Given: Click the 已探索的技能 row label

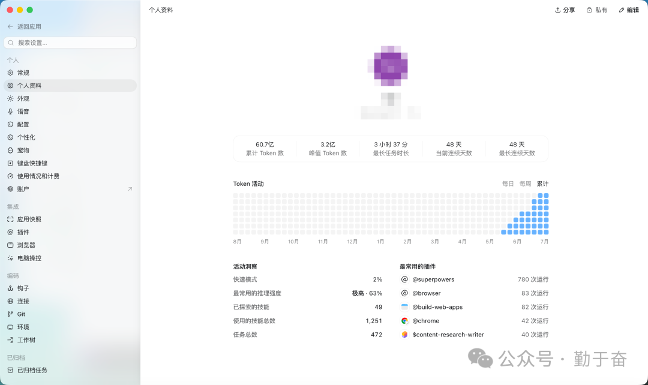Looking at the screenshot, I should pyautogui.click(x=251, y=307).
